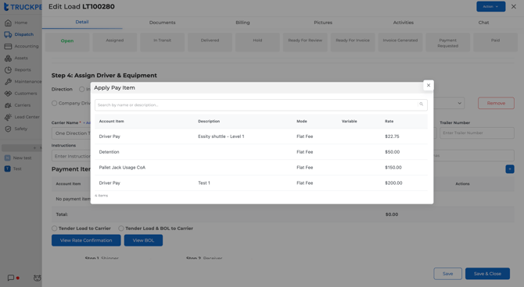The height and width of the screenshot is (287, 524).
Task: Set load status to Ready For Invoice
Action: pos(353,42)
